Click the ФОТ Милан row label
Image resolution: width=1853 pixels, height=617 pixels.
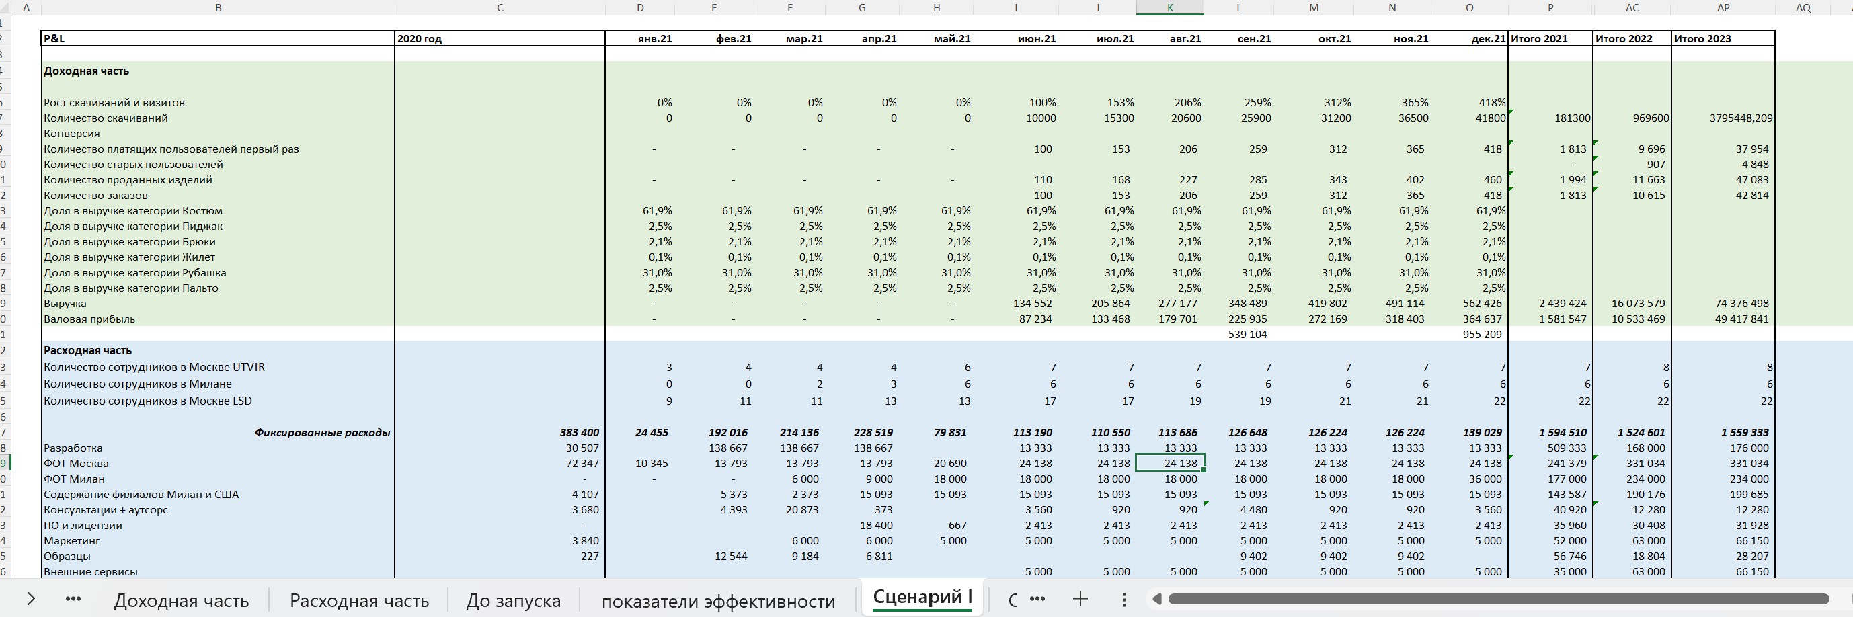tap(74, 479)
